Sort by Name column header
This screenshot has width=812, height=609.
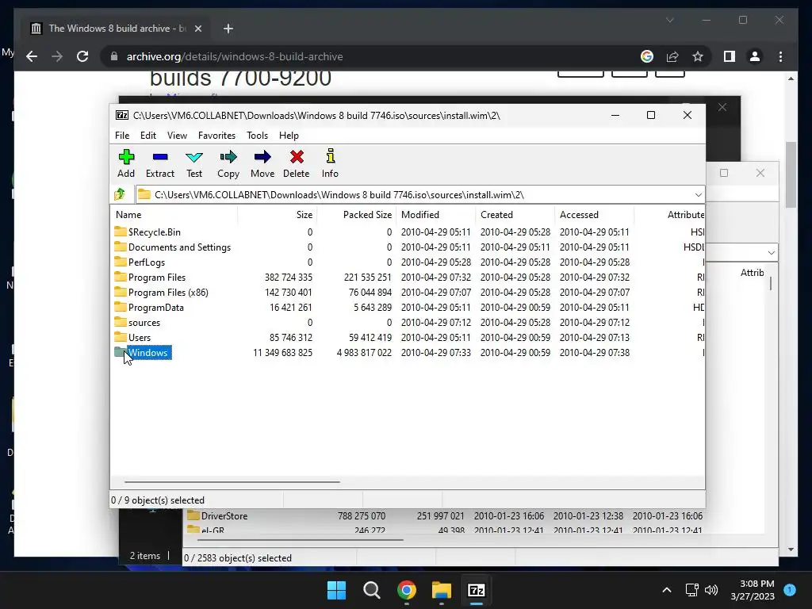[174, 214]
